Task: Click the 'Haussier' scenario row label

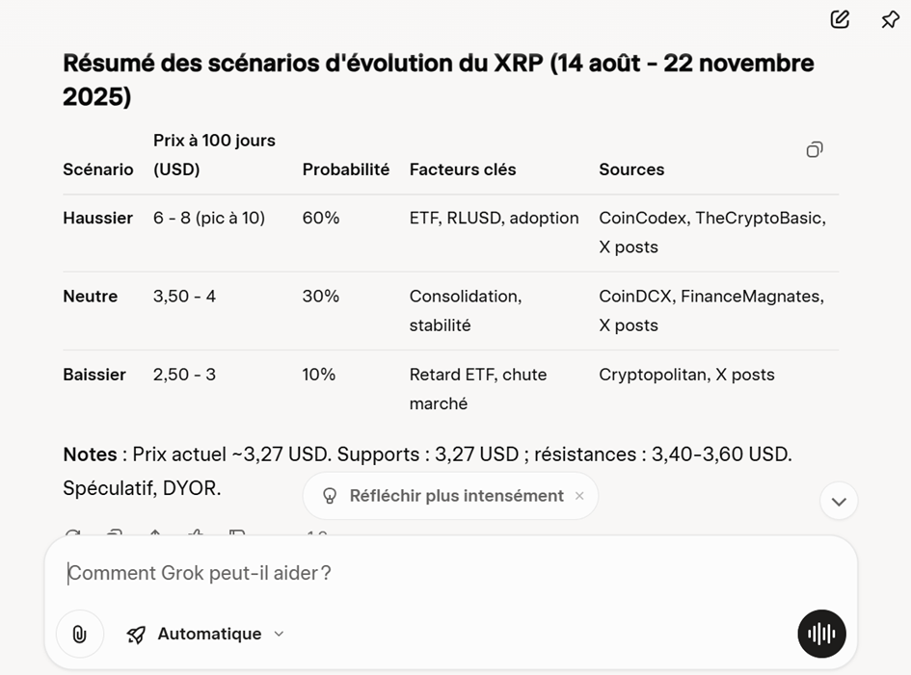Action: pyautogui.click(x=98, y=219)
